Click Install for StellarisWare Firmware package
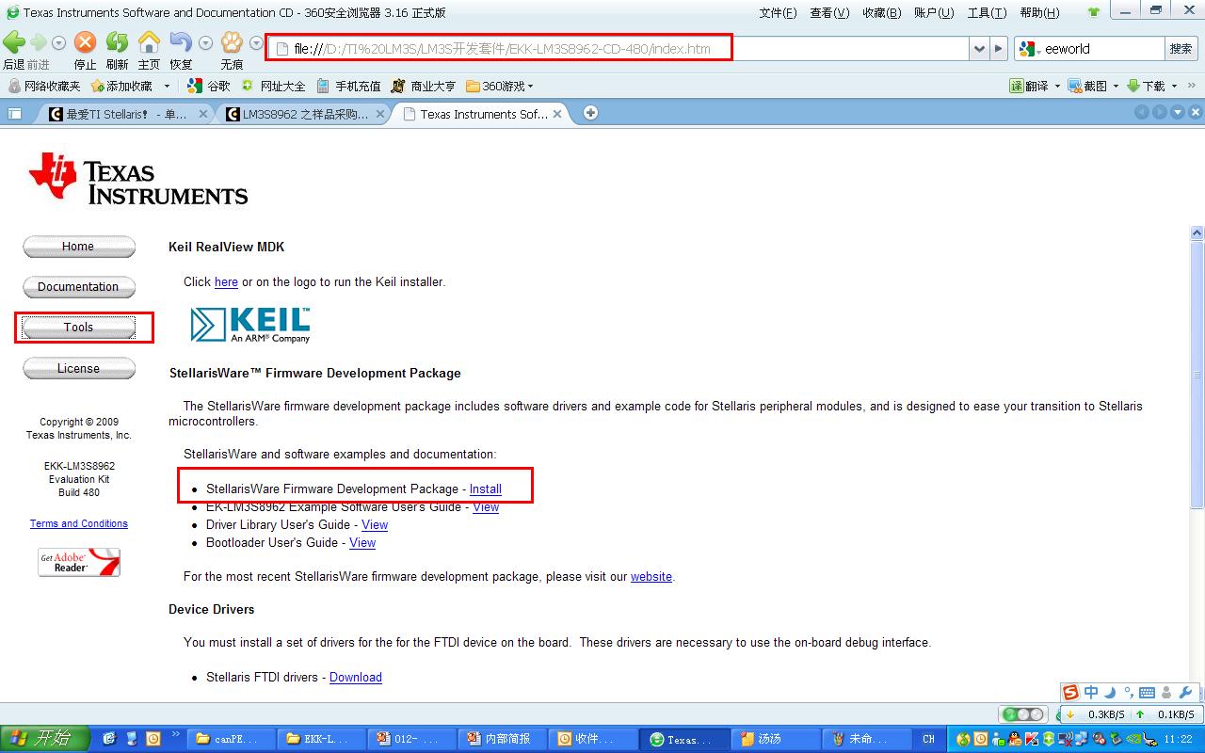The image size is (1205, 753). pyautogui.click(x=486, y=489)
